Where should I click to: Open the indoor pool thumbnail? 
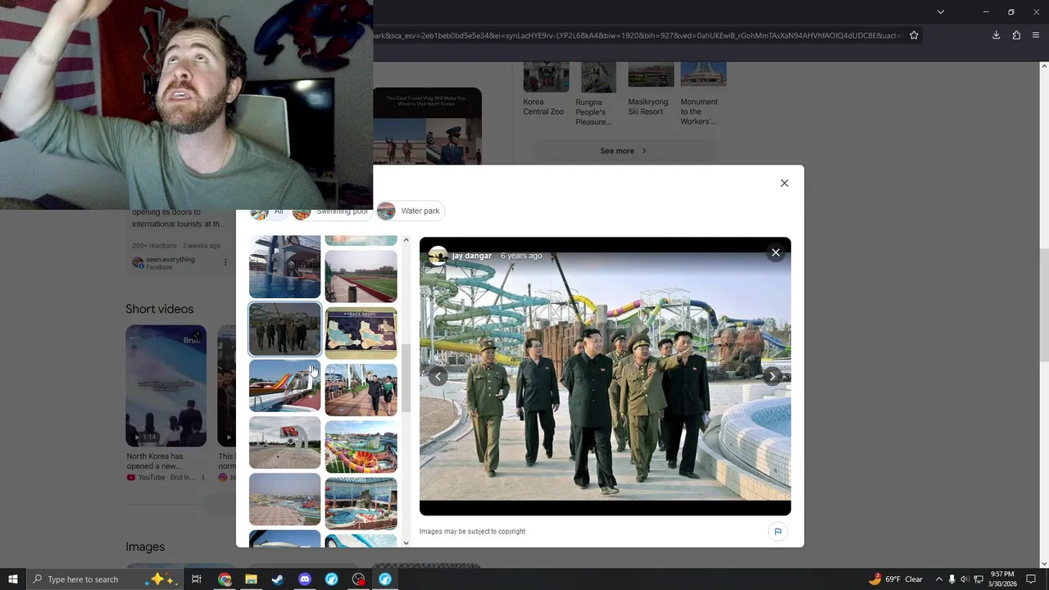(x=361, y=503)
